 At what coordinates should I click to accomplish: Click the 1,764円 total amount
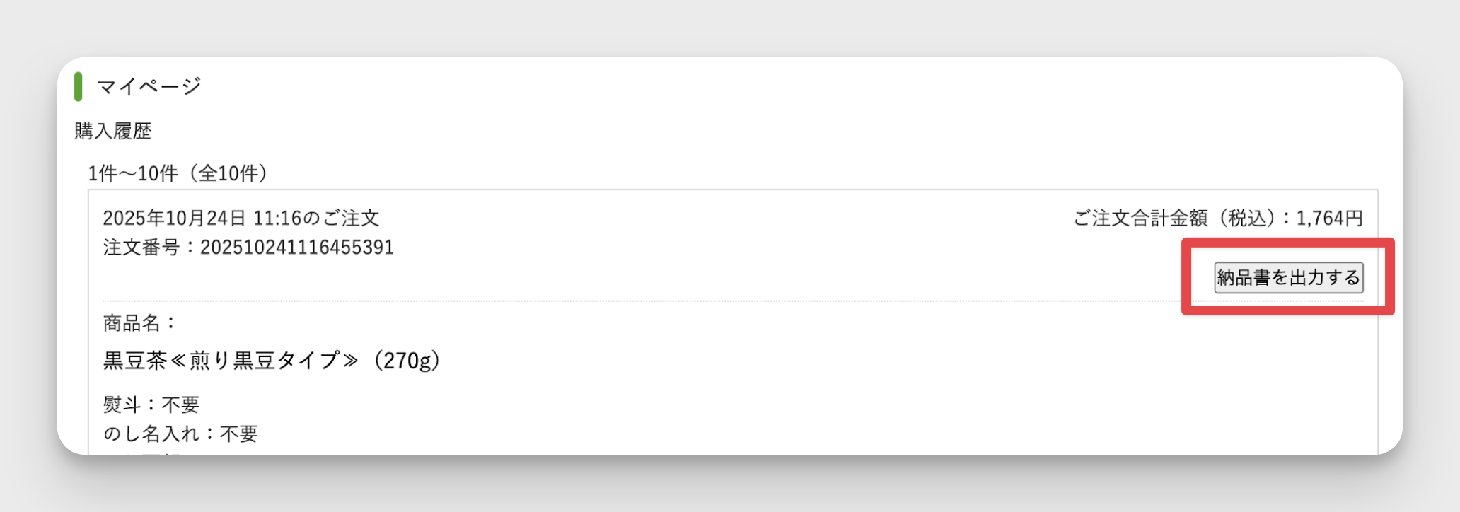1329,218
